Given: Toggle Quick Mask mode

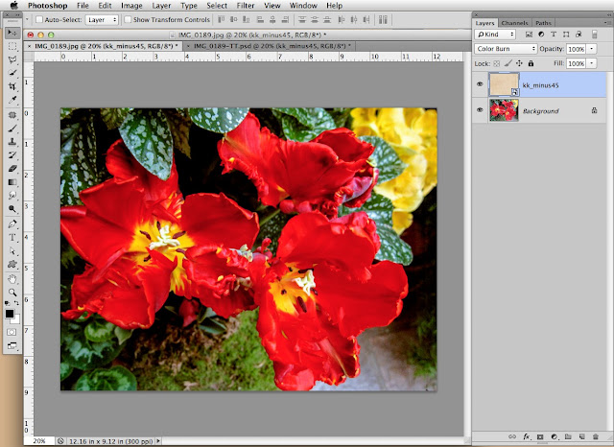Looking at the screenshot, I should [12, 332].
